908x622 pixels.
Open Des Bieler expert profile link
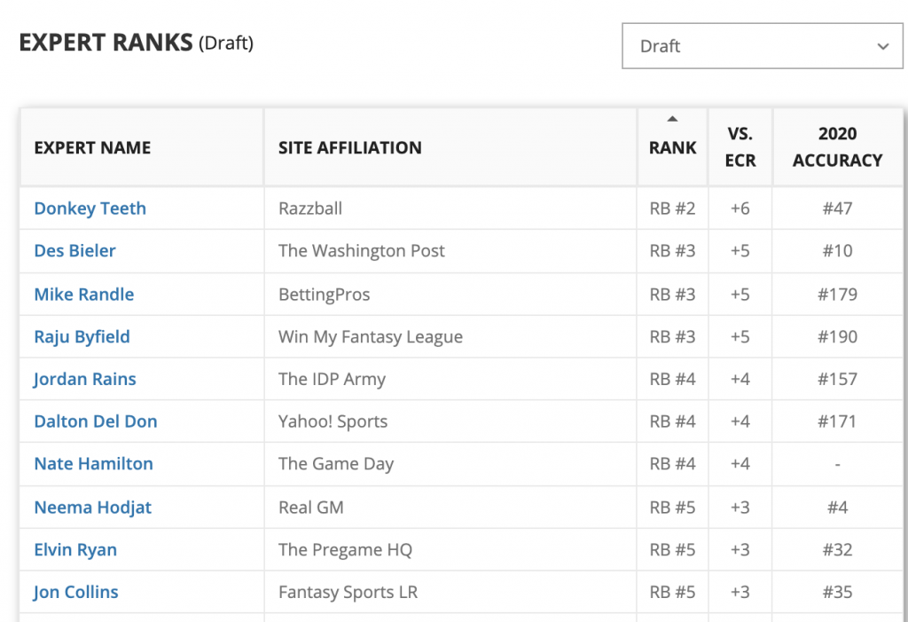74,251
